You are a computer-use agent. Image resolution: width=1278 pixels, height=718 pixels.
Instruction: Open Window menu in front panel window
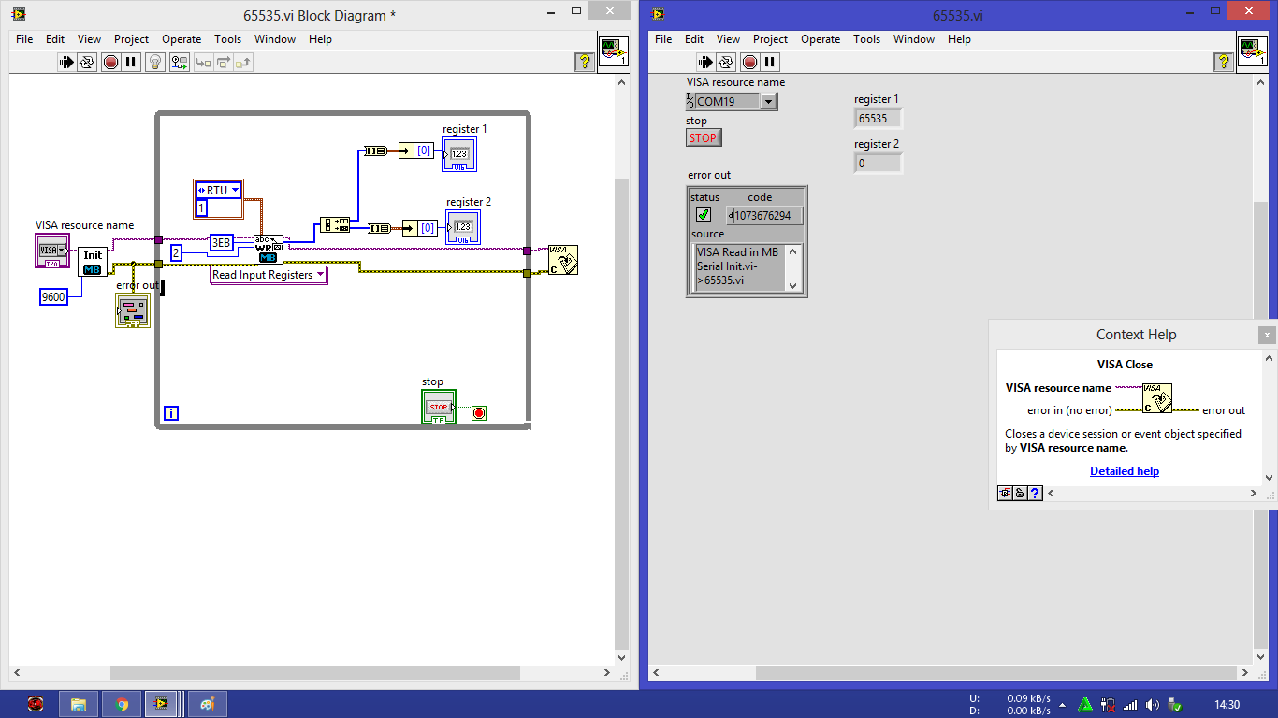tap(913, 39)
